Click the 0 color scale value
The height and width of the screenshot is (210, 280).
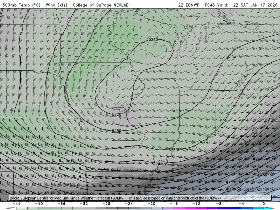[264, 204]
